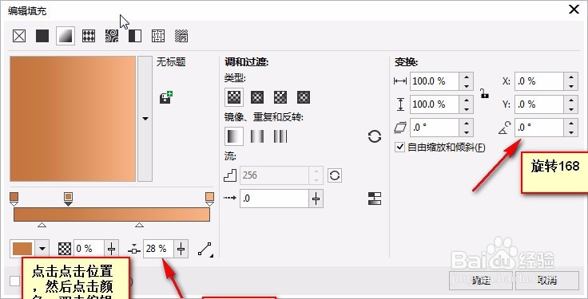Viewport: 588px width, 299px height.
Task: Click the 取消 button
Action: (x=547, y=281)
